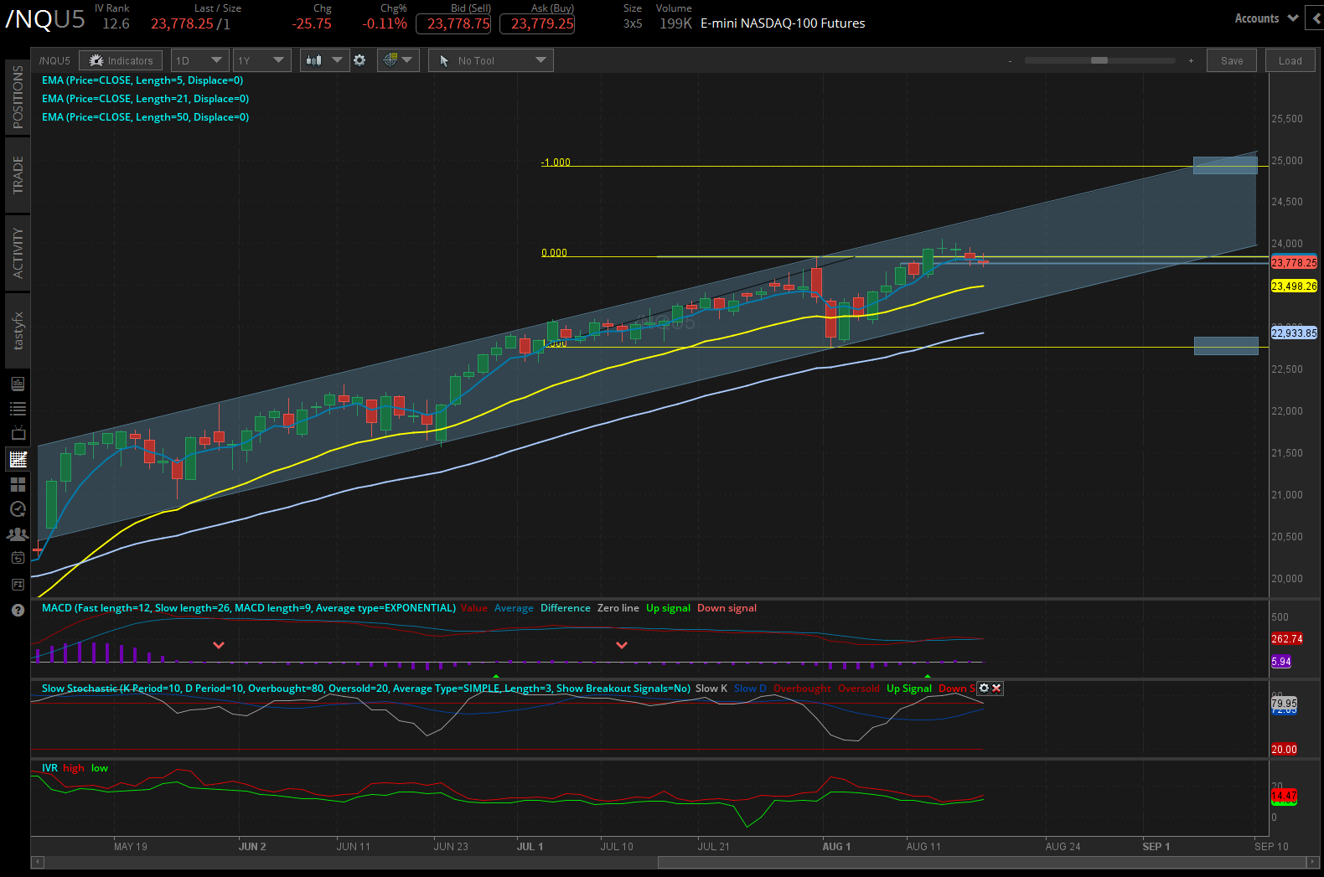Click the upper blue target zone rectangle
The image size is (1324, 877).
coord(1225,165)
